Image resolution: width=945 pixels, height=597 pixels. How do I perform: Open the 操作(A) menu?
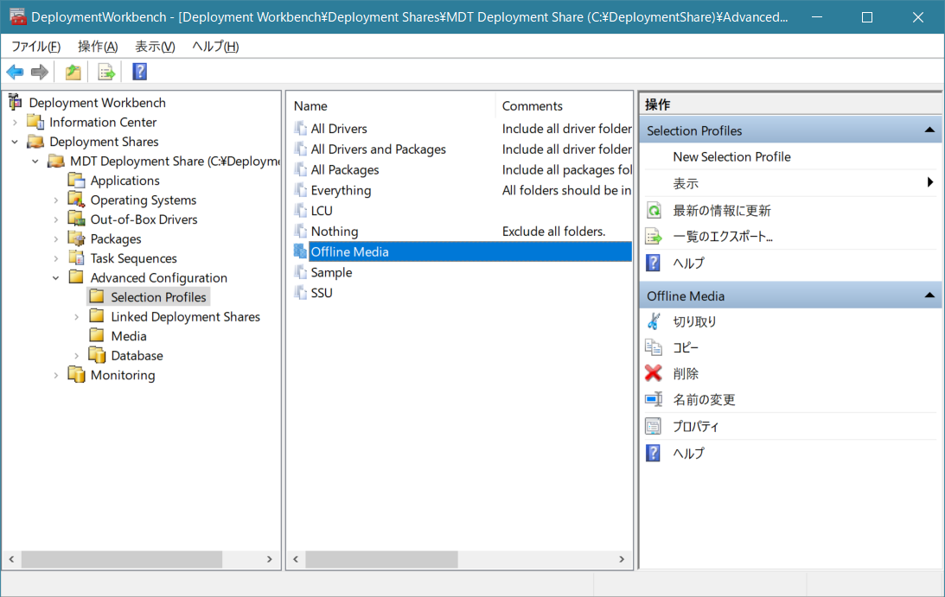[98, 47]
